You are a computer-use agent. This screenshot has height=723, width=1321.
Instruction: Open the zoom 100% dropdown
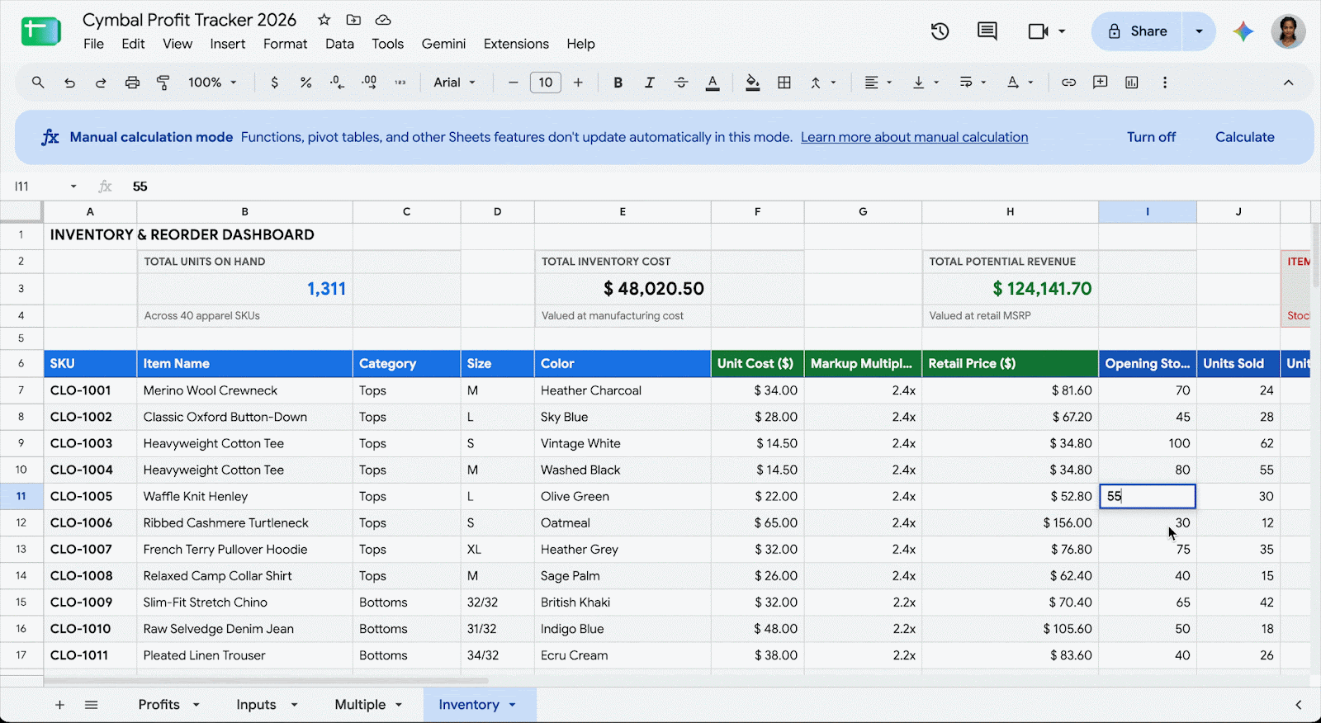213,83
